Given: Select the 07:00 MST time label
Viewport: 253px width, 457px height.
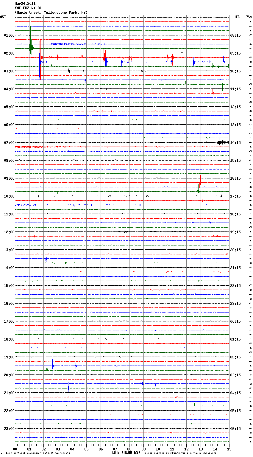Looking at the screenshot, I should tap(9, 143).
